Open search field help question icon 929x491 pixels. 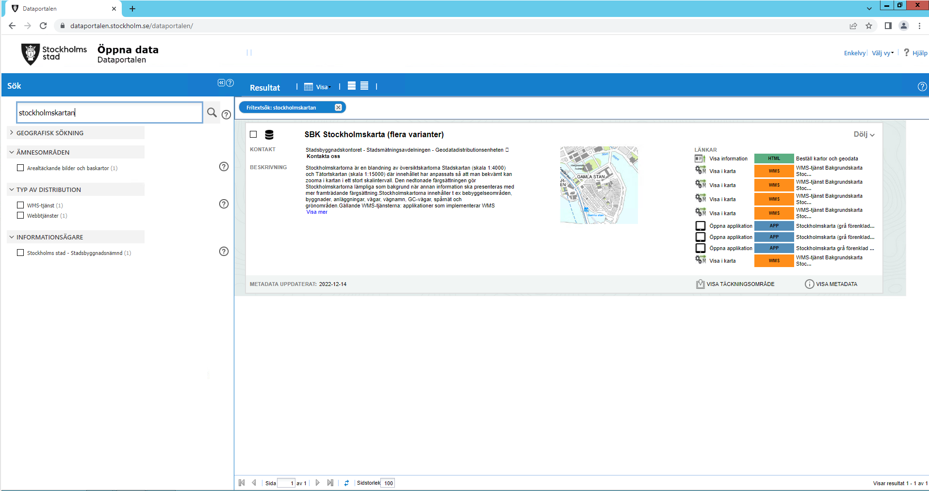[226, 114]
